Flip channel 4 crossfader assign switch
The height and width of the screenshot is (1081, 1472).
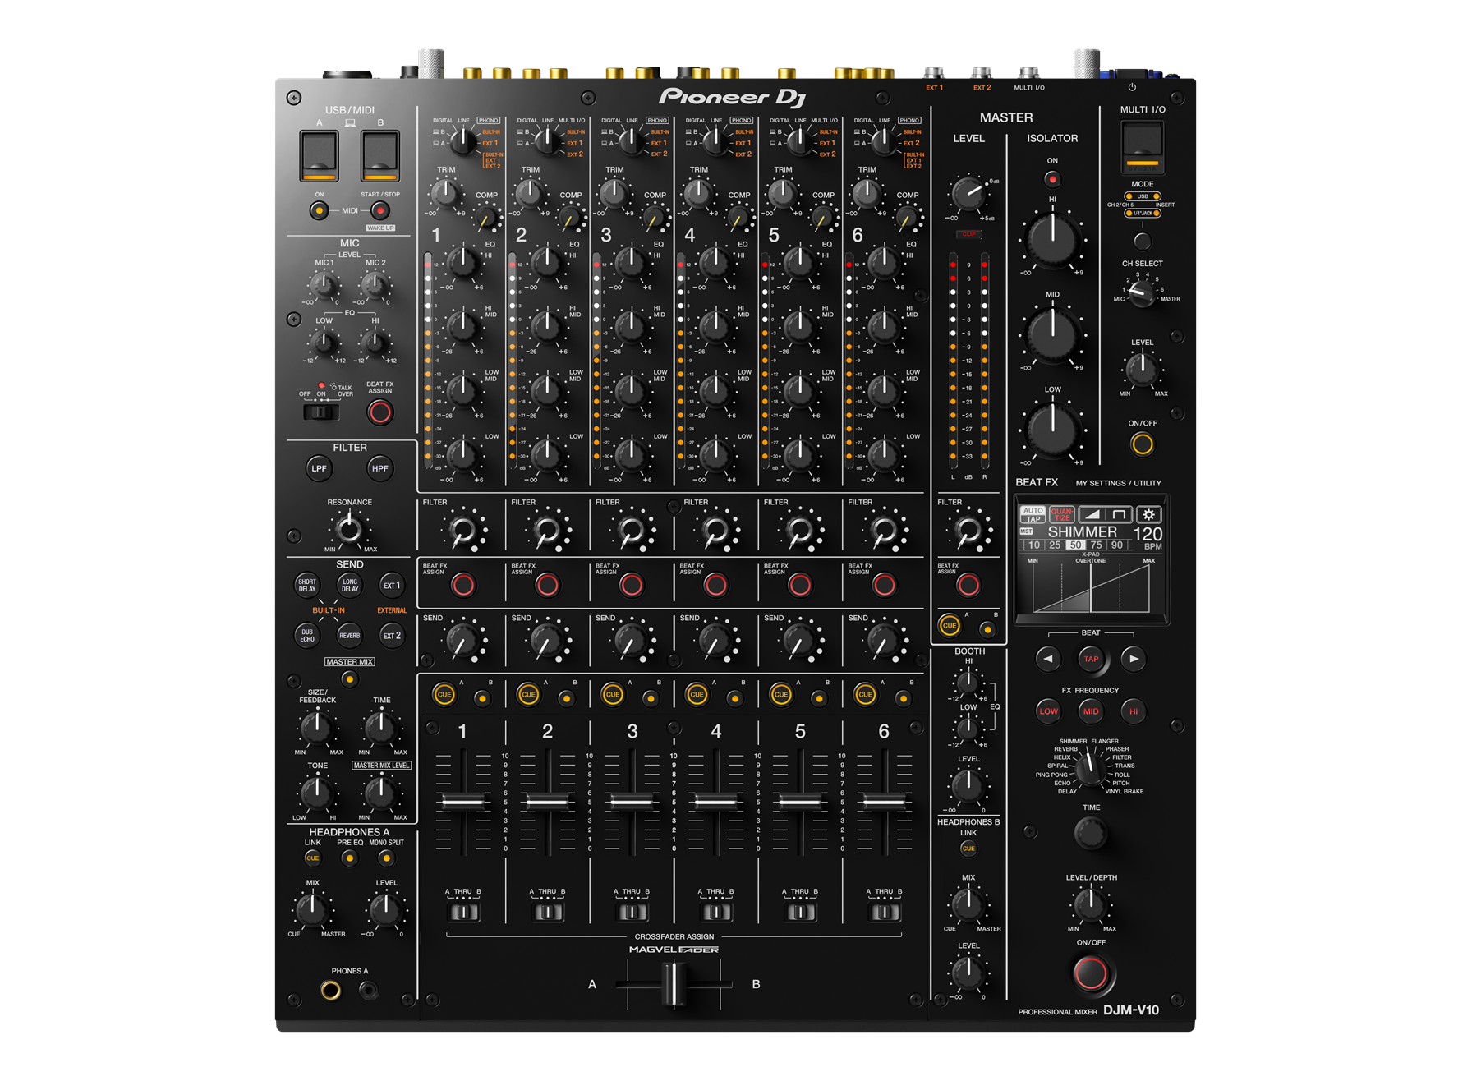(x=716, y=912)
